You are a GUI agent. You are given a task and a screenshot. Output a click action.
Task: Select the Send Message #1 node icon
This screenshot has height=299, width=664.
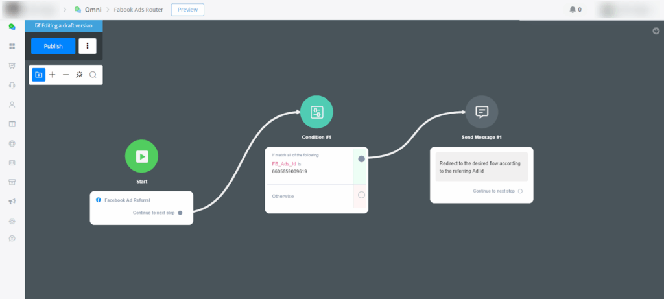pyautogui.click(x=482, y=112)
